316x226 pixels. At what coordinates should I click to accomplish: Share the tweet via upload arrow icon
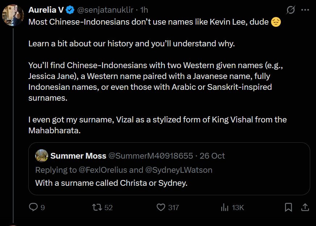tap(305, 207)
